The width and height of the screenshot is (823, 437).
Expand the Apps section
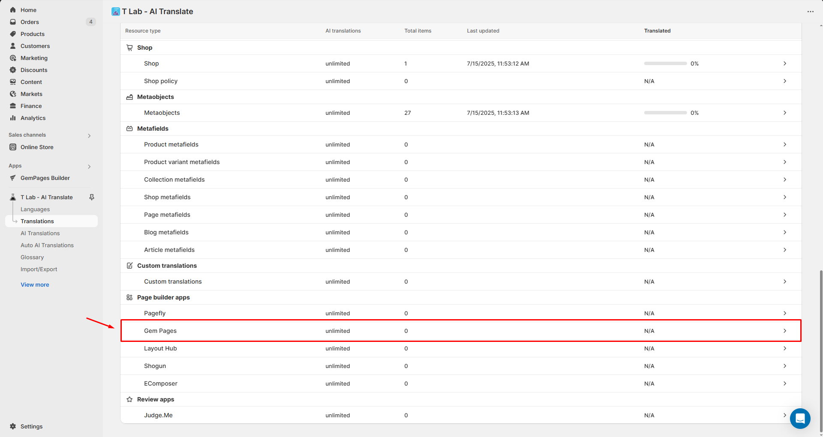[89, 166]
